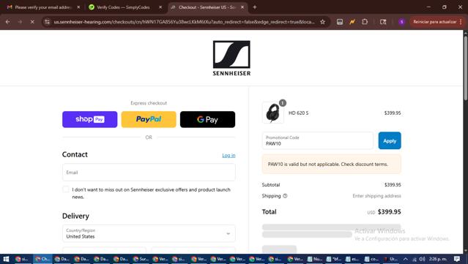
Task: Click the Sennheiser logo
Action: coord(231,58)
